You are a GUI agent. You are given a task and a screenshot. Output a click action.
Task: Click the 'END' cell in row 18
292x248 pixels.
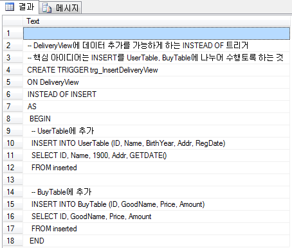[x=156, y=241]
